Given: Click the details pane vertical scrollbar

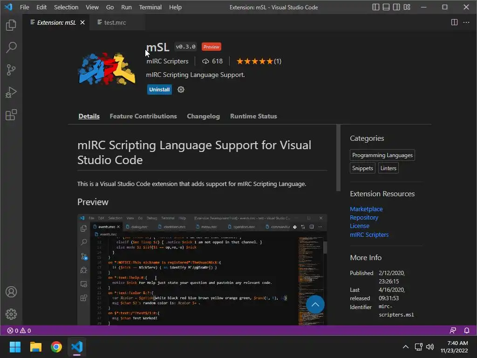Looking at the screenshot, I should 338,158.
